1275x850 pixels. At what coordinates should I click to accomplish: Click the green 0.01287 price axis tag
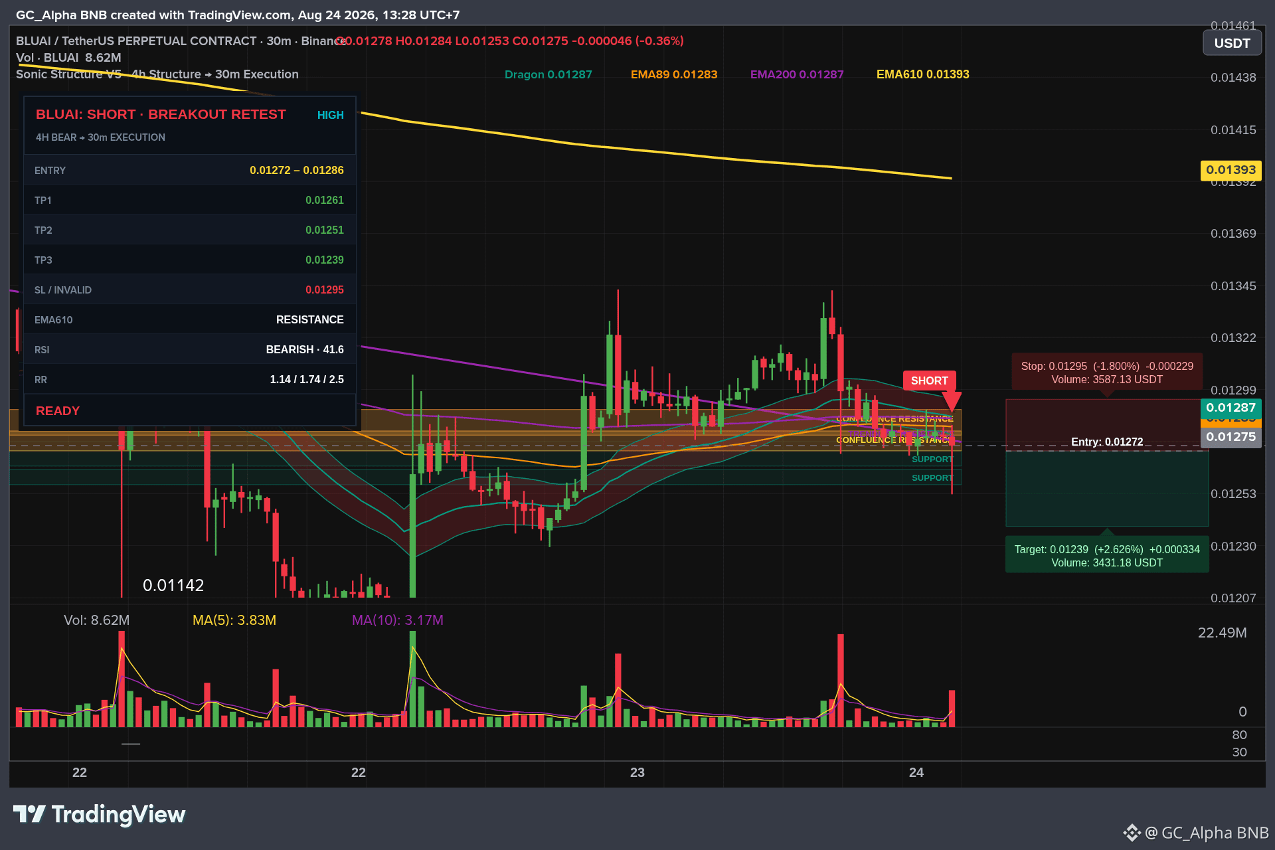tap(1231, 408)
